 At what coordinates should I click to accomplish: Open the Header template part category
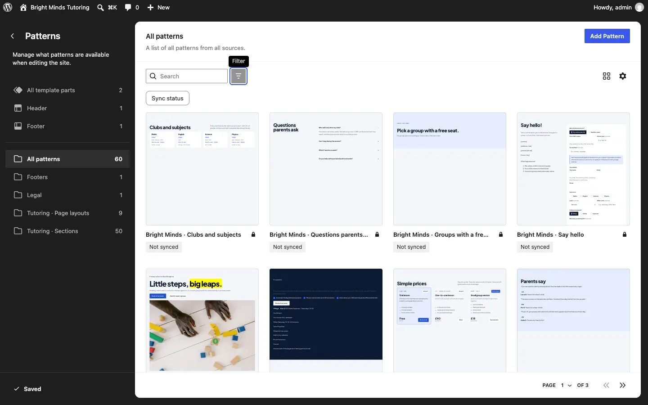tap(67, 108)
